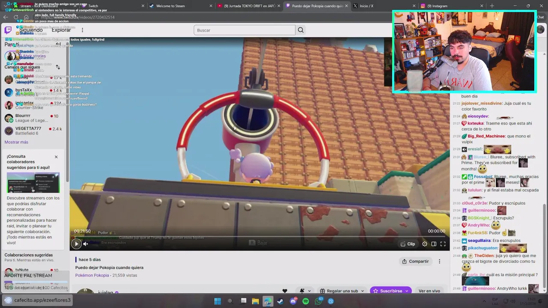Viewport: 548px width, 308px height.
Task: Sort followed channels with the arrows icon
Action: click(58, 67)
